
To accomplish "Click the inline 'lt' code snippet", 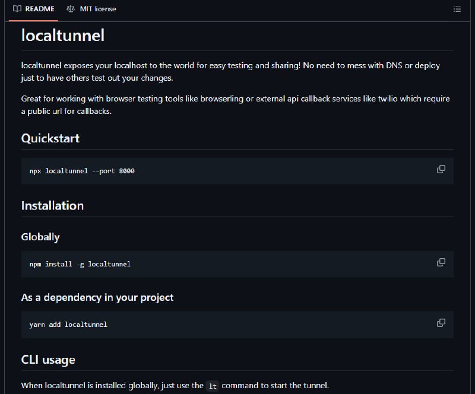I will coord(213,386).
